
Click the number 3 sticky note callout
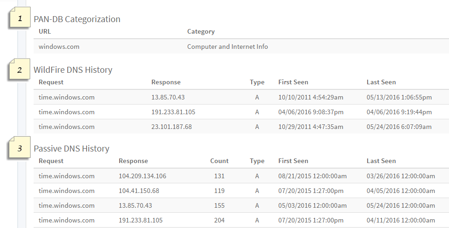[20, 149]
